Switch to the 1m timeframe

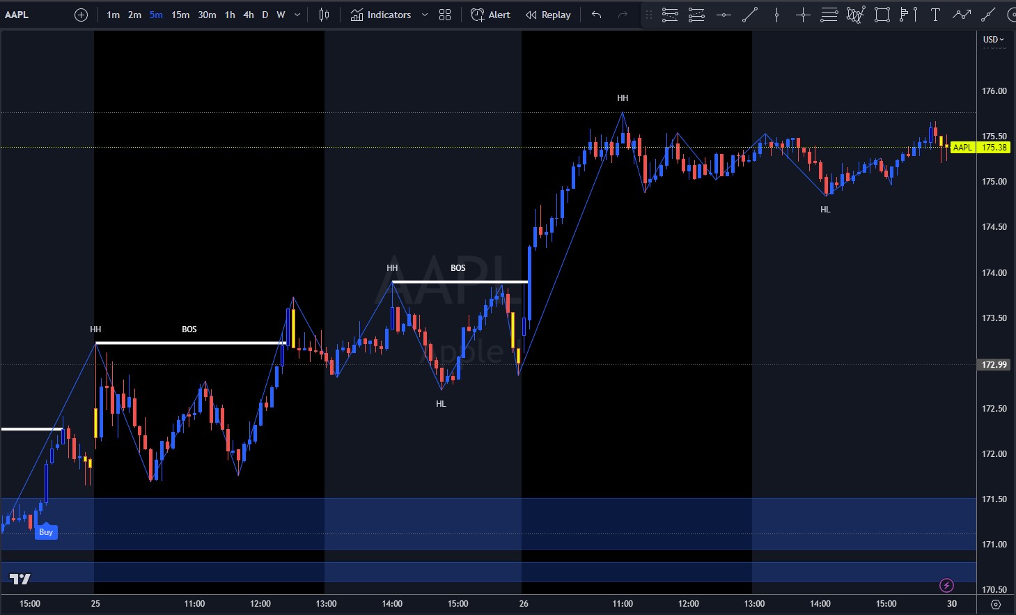pyautogui.click(x=113, y=15)
